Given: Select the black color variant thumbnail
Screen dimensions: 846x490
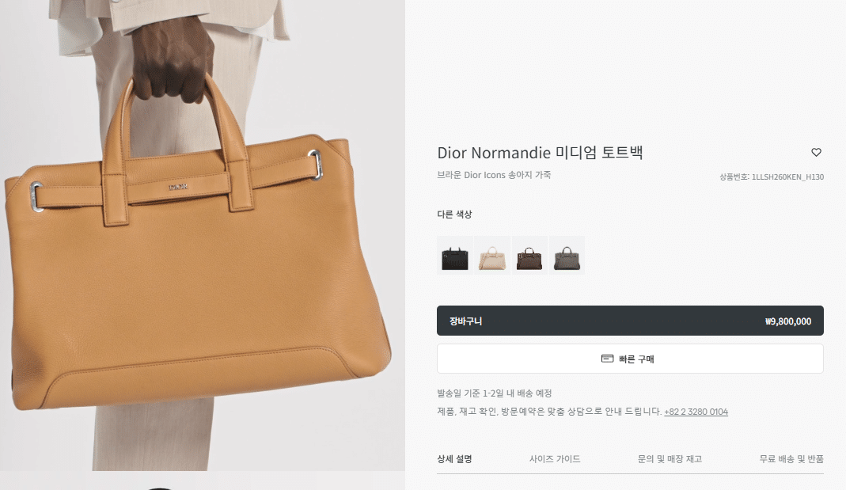Looking at the screenshot, I should (455, 255).
